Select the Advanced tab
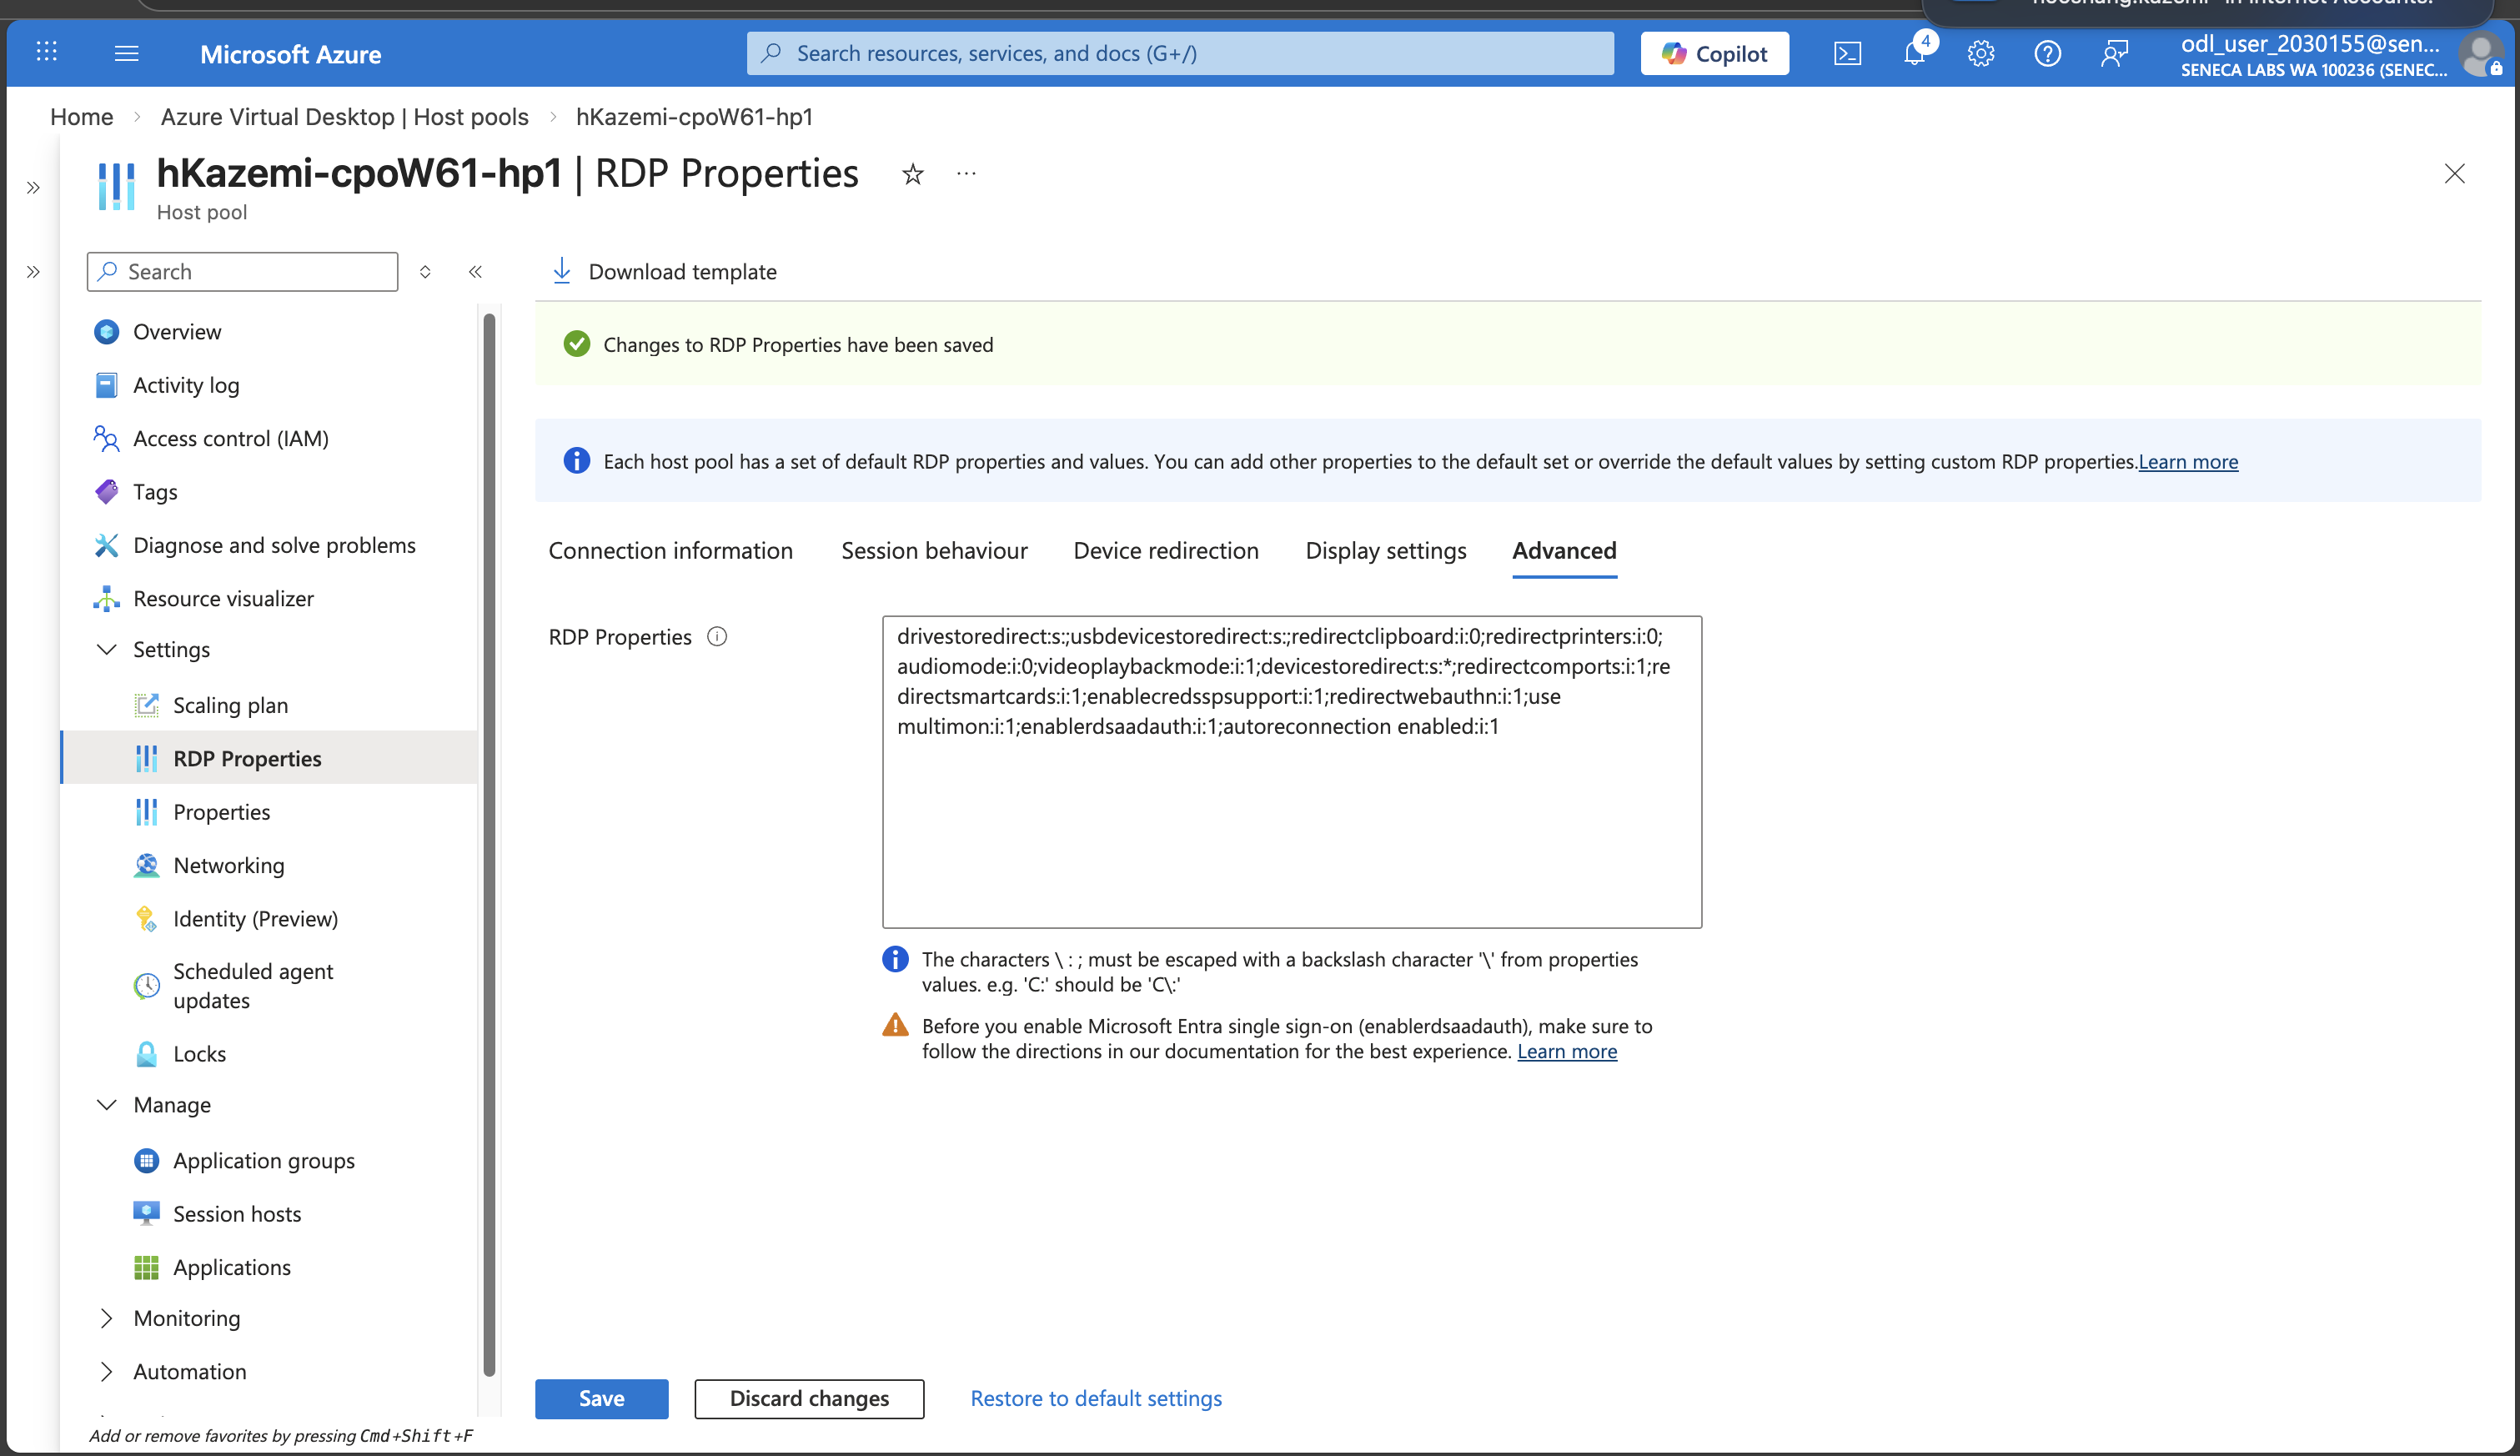The image size is (2520, 1456). [x=1564, y=551]
